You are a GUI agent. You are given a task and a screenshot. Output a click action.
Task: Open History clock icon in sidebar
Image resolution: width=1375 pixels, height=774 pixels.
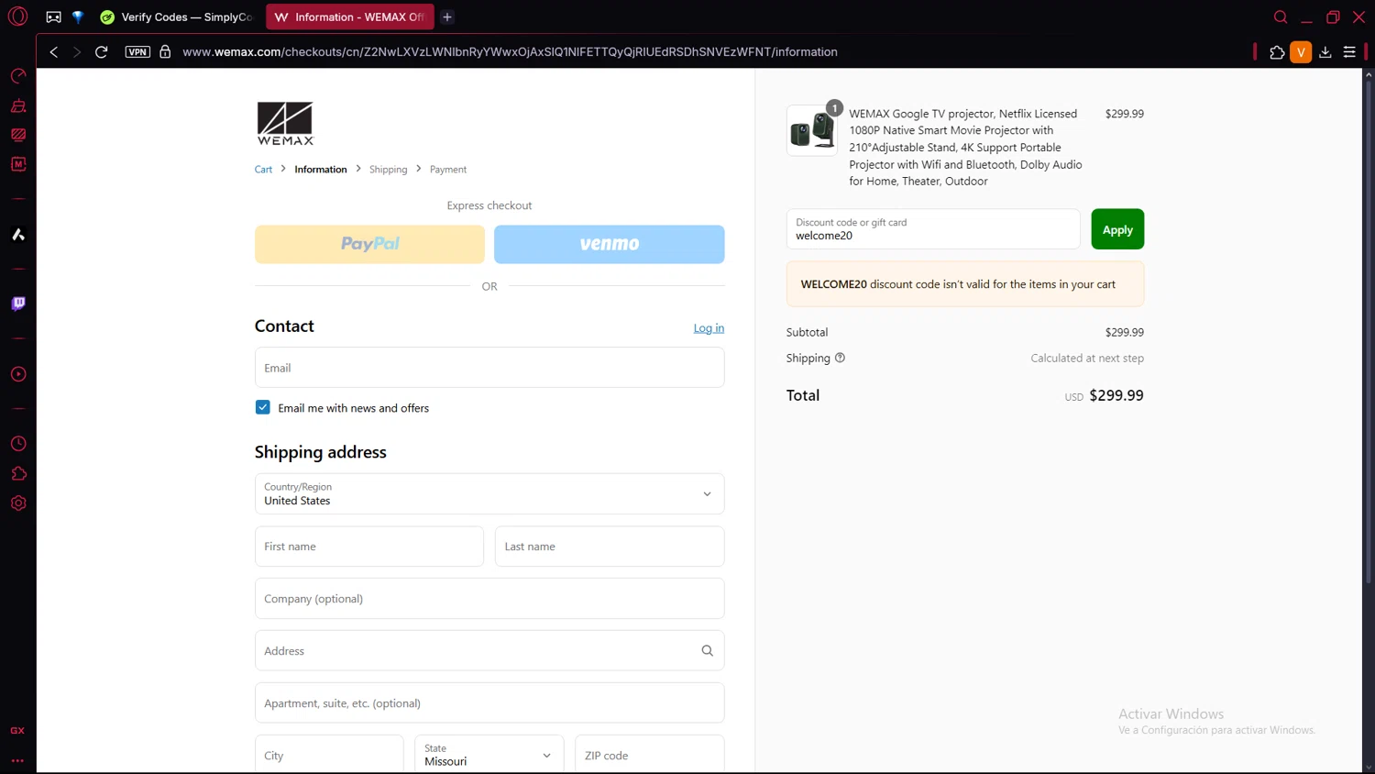tap(18, 444)
